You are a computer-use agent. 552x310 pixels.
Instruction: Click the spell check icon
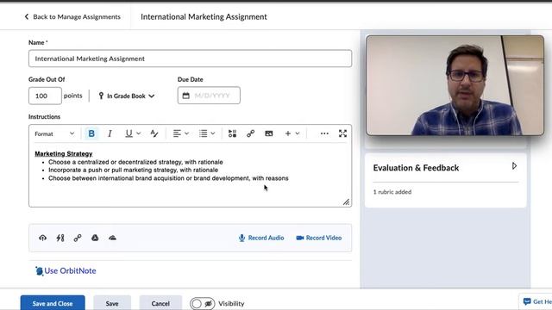click(x=154, y=133)
